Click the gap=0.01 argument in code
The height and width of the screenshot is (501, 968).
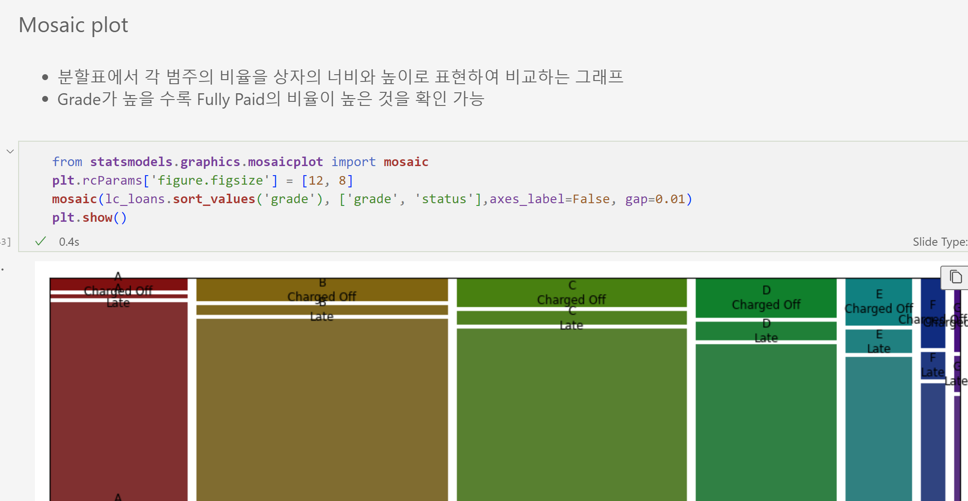click(655, 199)
